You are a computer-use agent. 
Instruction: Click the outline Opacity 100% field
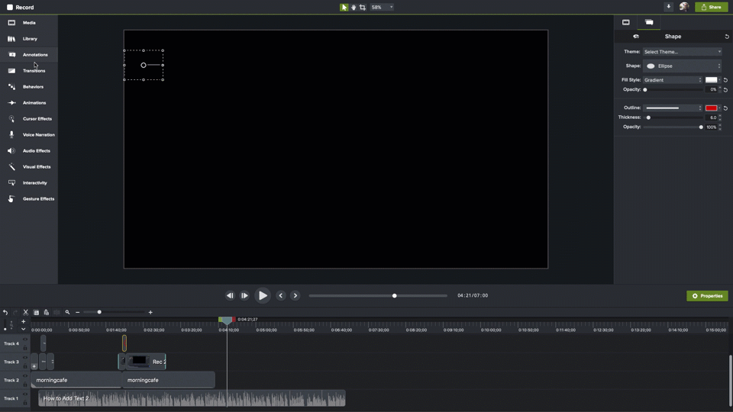[x=711, y=127]
